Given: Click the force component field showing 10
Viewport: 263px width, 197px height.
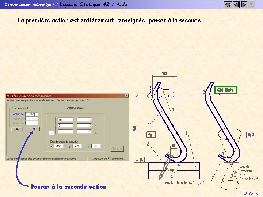Looking at the screenshot, I should 65,120.
